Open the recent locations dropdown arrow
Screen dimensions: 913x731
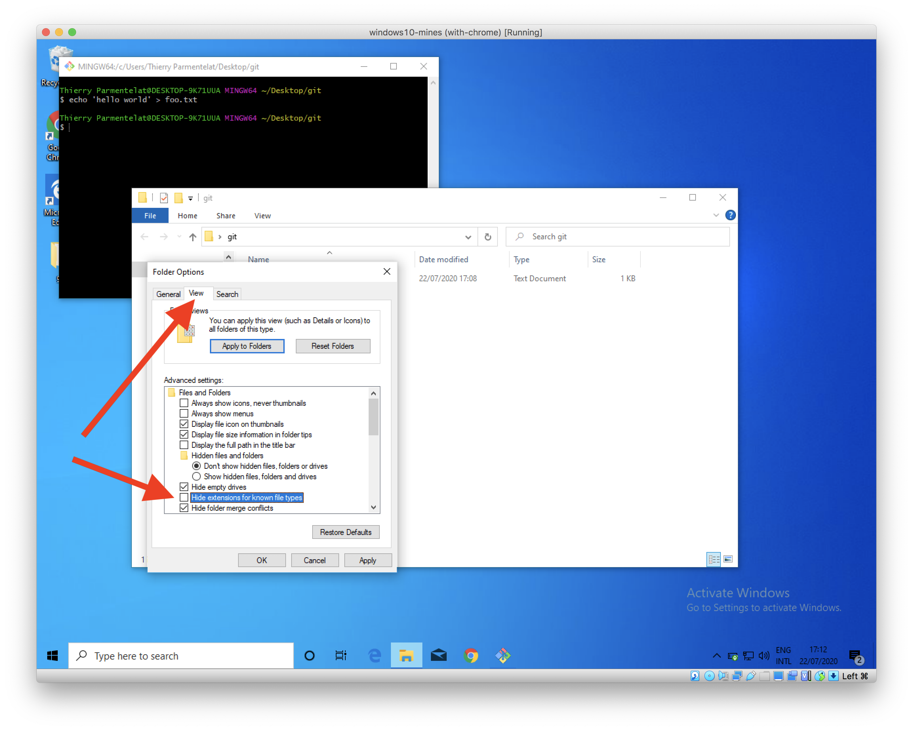click(x=180, y=237)
